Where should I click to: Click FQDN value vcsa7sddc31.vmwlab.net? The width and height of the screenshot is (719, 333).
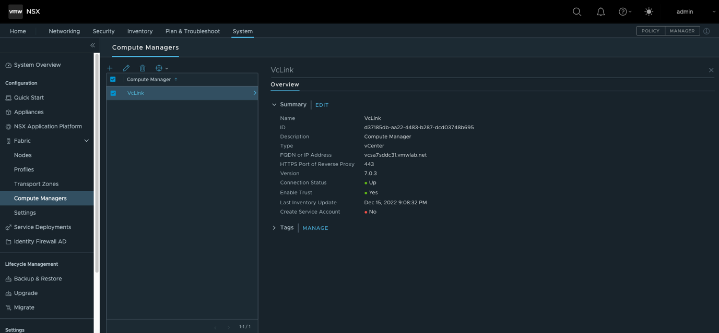(x=395, y=155)
